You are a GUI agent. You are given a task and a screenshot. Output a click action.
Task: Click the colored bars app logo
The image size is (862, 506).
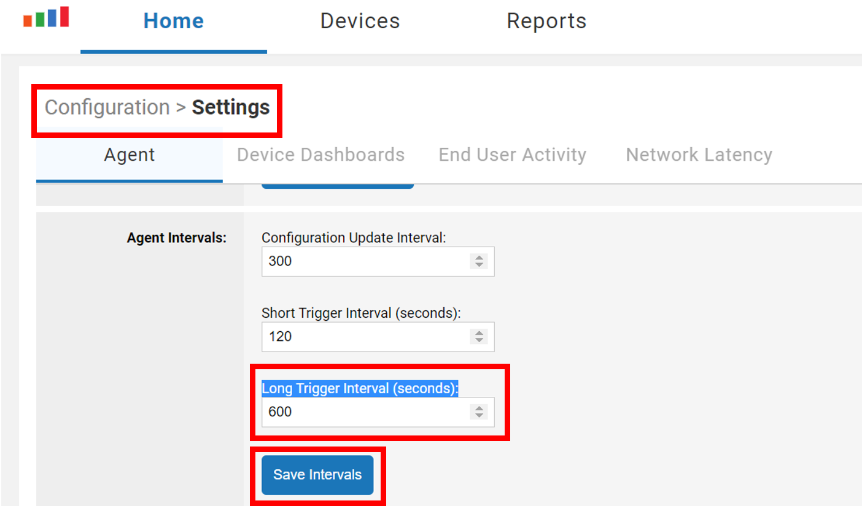[46, 17]
